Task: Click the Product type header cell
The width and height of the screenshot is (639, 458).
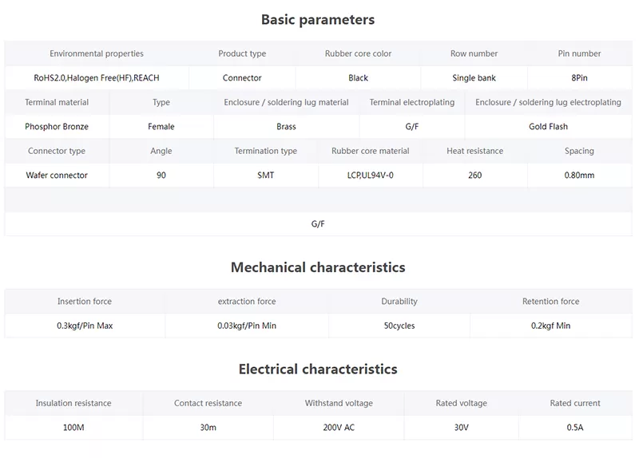Action: pyautogui.click(x=242, y=53)
